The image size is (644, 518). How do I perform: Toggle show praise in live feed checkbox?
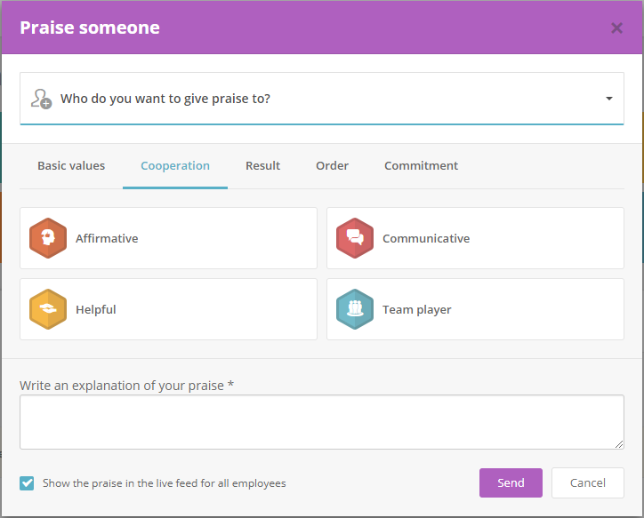click(27, 483)
